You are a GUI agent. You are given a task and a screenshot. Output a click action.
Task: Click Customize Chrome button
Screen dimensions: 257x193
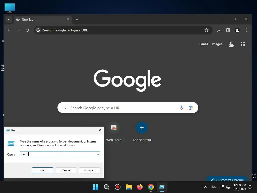point(227,179)
